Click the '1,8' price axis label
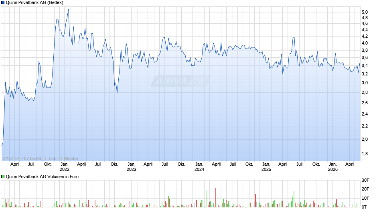Image resolution: width=377 pixels, height=211 pixels. click(x=365, y=154)
